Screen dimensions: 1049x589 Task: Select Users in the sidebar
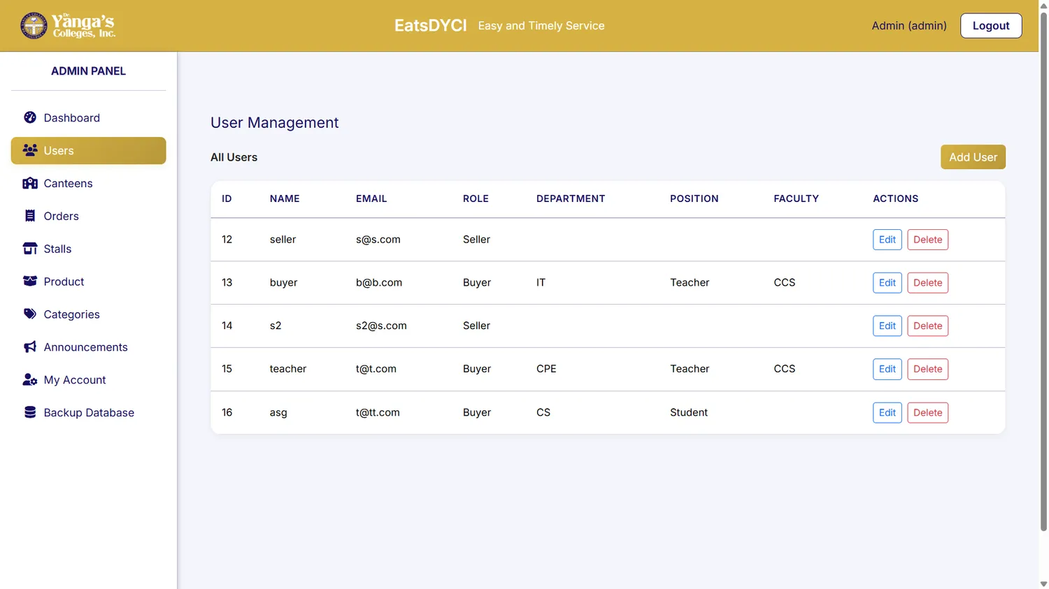tap(88, 151)
